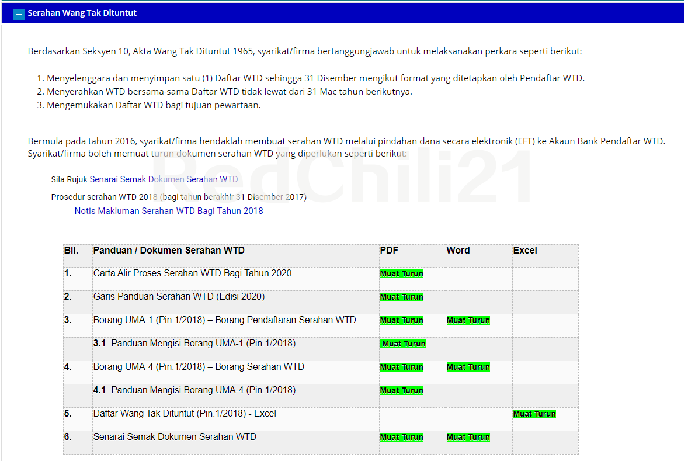Click the Excel column header
Screen dimensions: 688x461
click(525, 250)
